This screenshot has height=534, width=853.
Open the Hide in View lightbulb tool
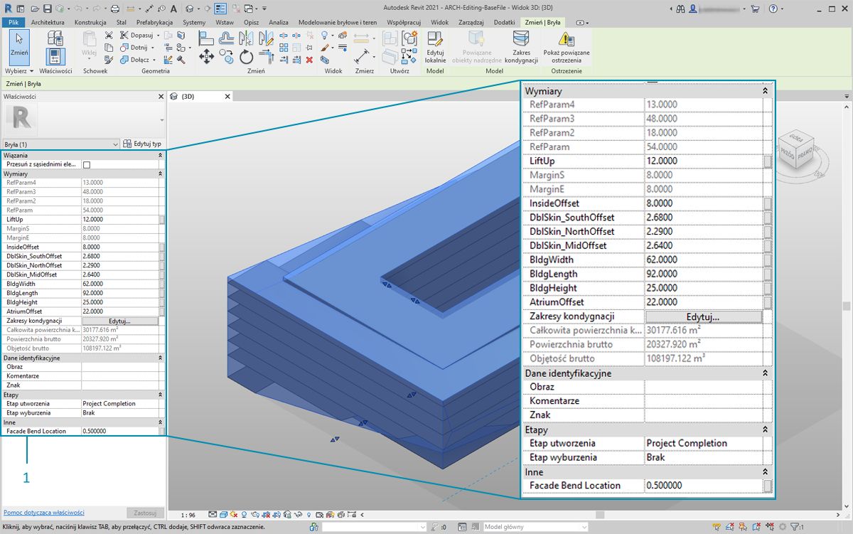click(x=323, y=35)
